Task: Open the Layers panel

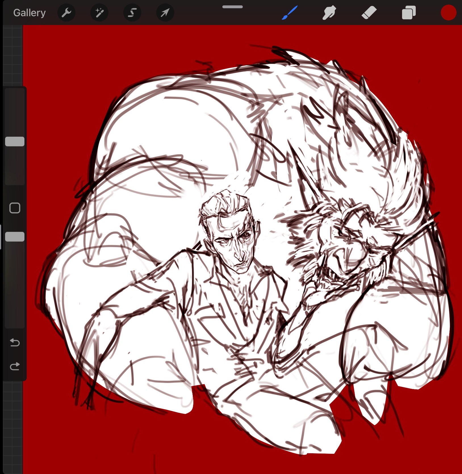Action: click(x=409, y=13)
